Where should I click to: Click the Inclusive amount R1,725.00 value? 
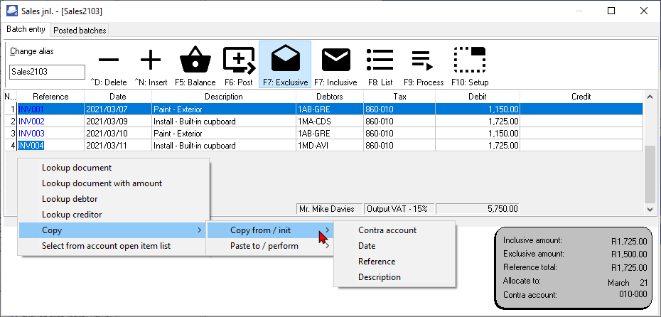point(629,242)
